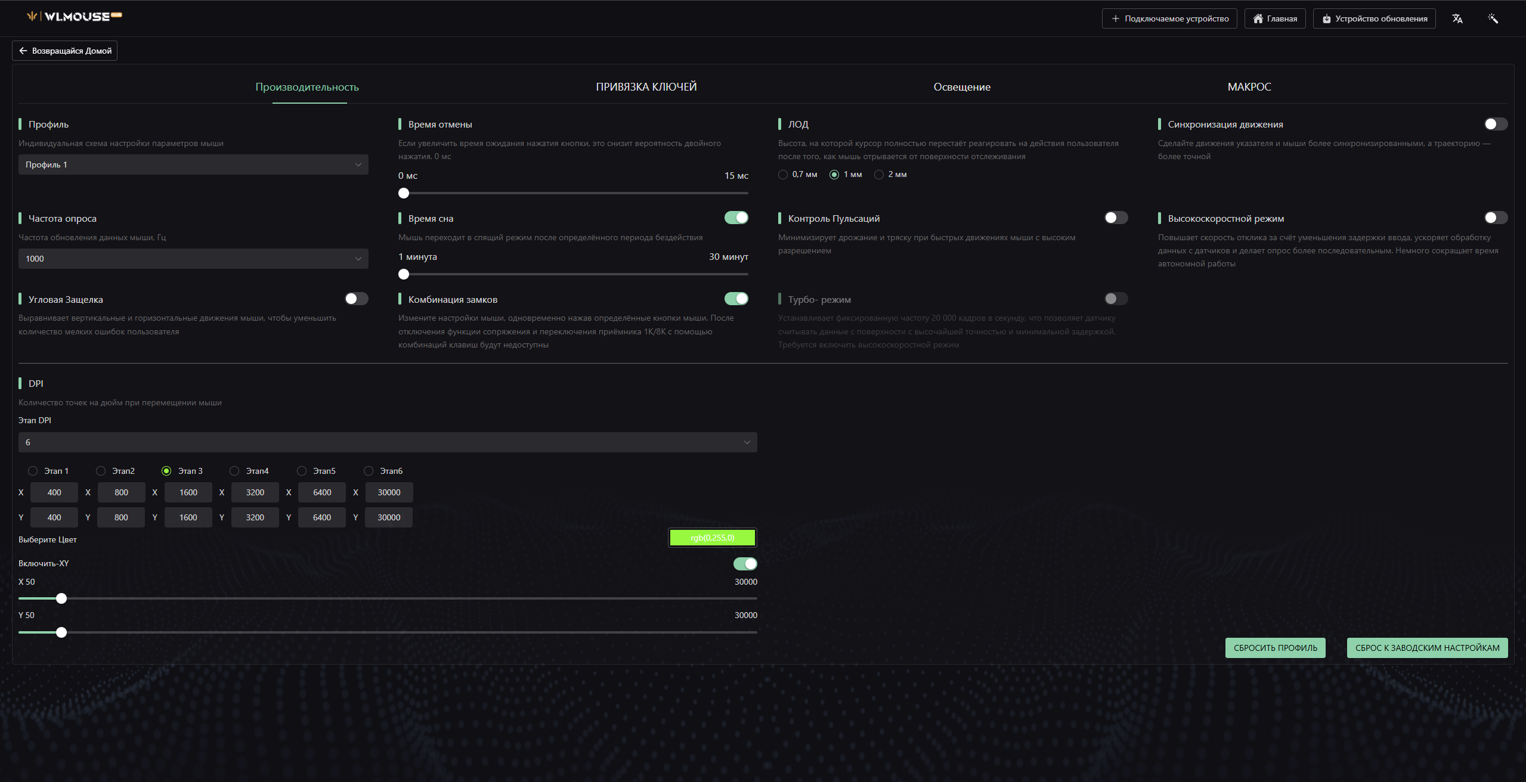
Task: Enable Синхронизация движения toggle
Action: 1495,124
